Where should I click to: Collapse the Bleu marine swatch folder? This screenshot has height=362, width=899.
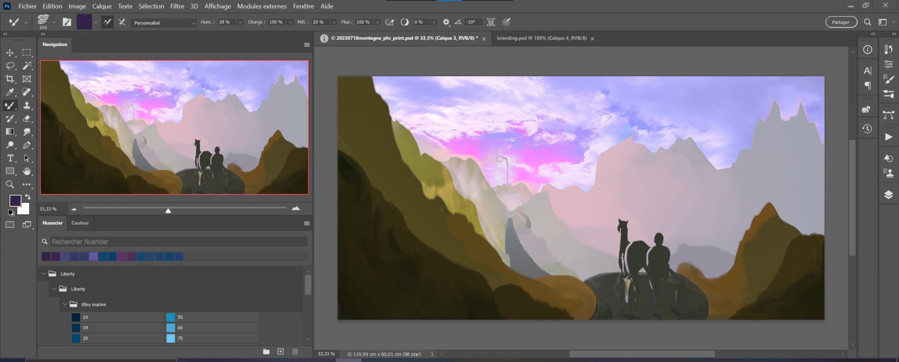click(x=65, y=304)
